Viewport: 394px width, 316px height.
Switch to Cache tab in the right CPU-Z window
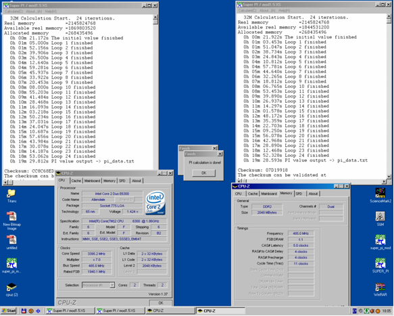(x=253, y=194)
